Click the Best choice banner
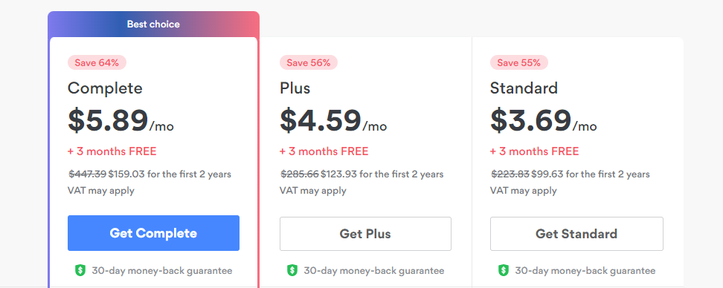The height and width of the screenshot is (288, 723). point(153,24)
